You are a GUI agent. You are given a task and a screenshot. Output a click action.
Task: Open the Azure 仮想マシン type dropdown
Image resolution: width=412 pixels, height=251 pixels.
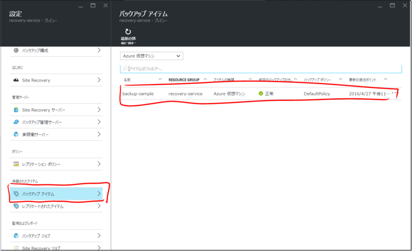[151, 56]
